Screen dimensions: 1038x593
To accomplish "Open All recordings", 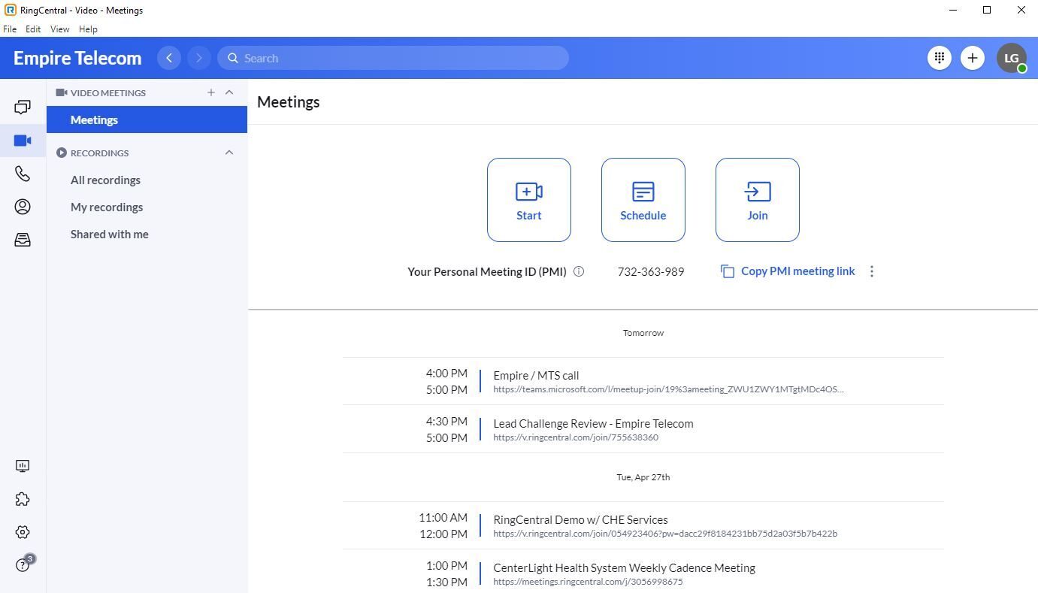I will tap(105, 180).
